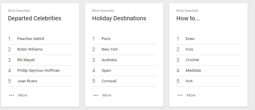Select Meditate in the How to list
Screen dimensions: 255x110
tap(208, 71)
